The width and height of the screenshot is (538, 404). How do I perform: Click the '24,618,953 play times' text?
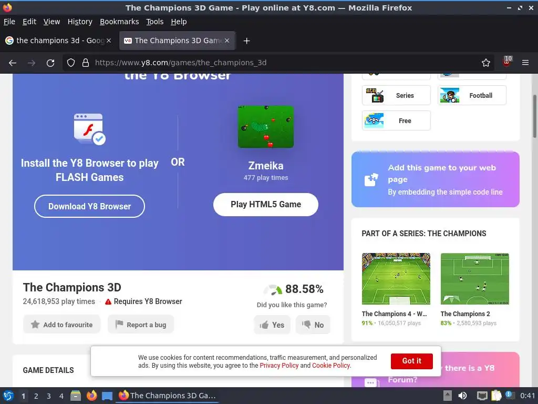(59, 301)
